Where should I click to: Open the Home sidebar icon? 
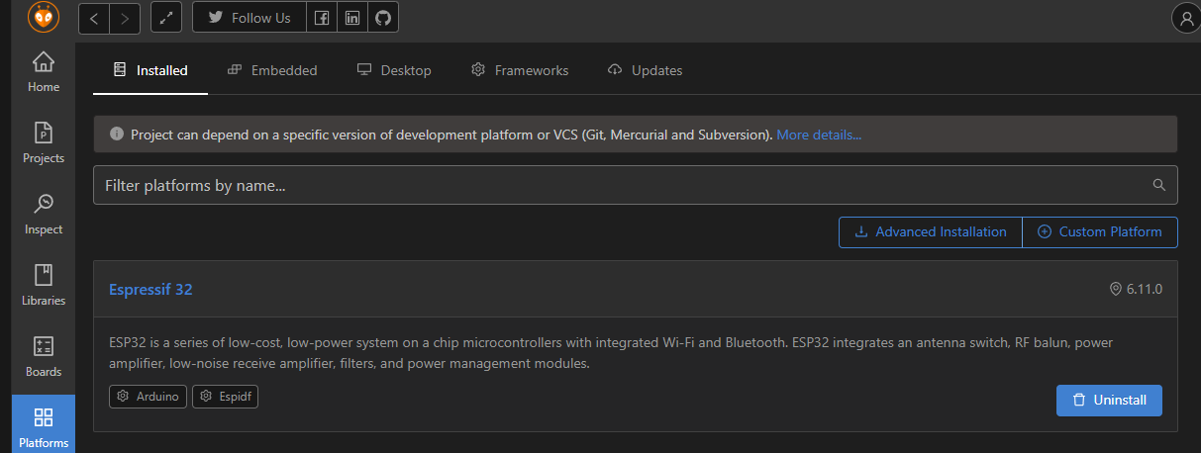(44, 73)
